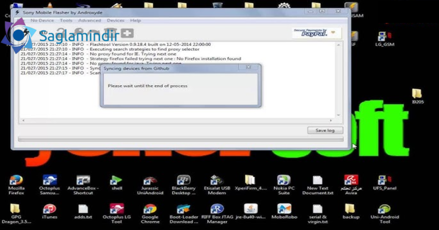Screen dimensions: 439x230
Task: Open the Devices menu
Action: click(115, 20)
